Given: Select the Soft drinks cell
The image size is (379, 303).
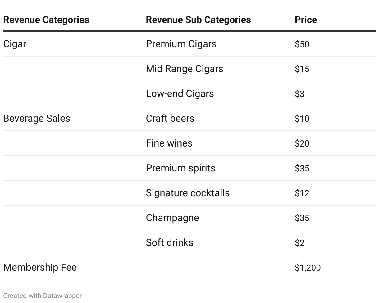Looking at the screenshot, I should [x=170, y=243].
